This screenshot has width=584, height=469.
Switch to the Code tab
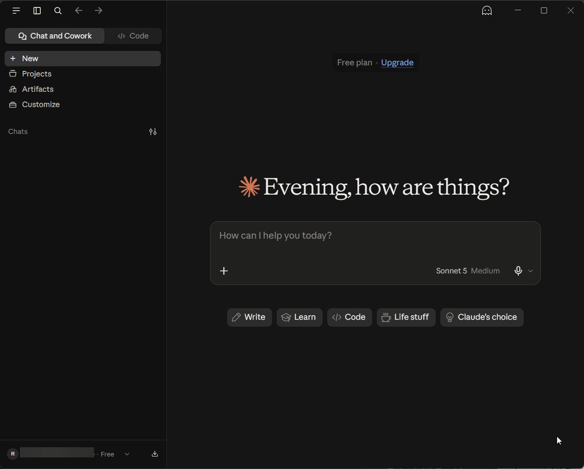(133, 36)
